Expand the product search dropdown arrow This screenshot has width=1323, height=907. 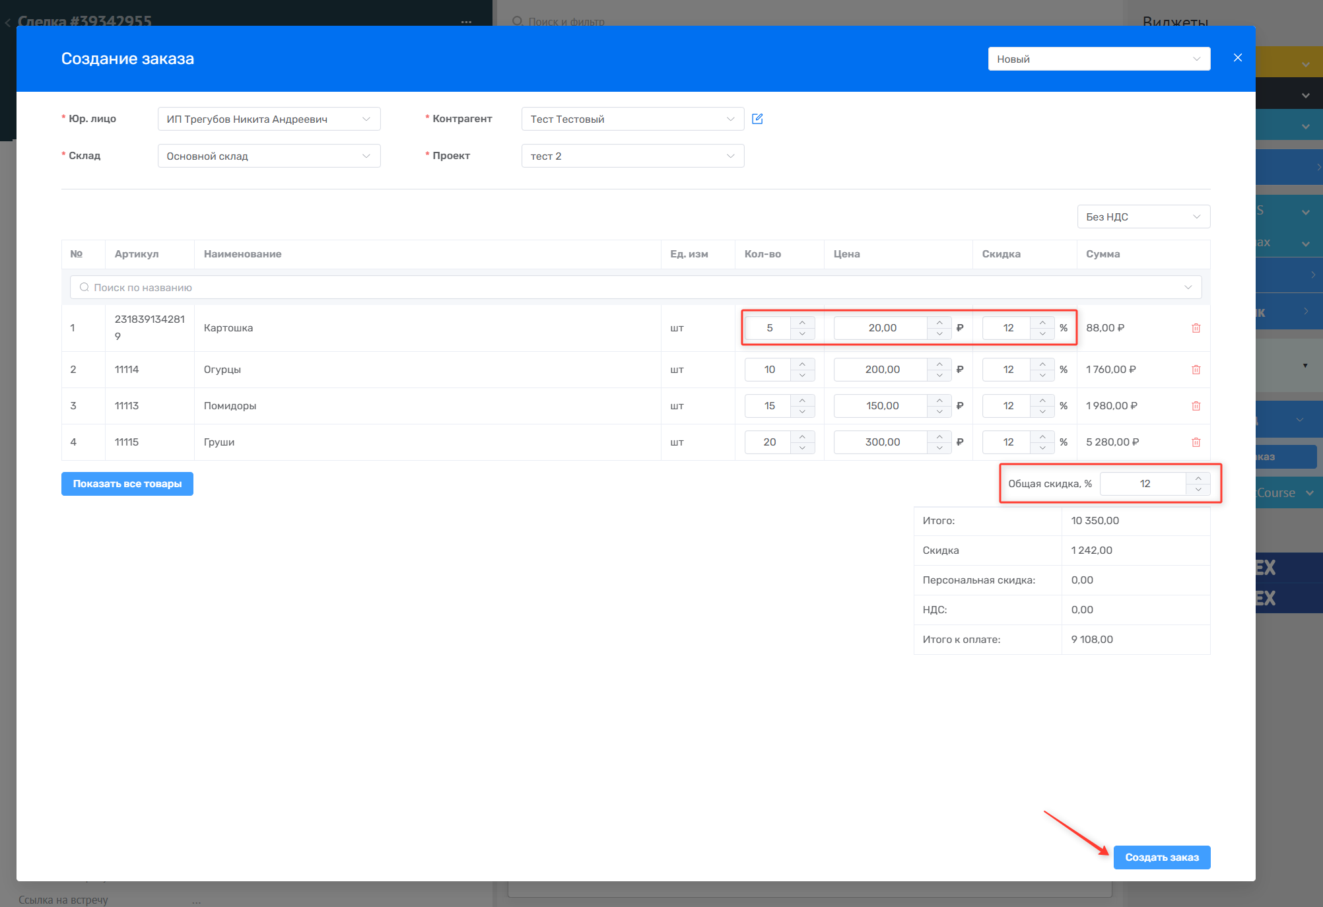click(x=1188, y=287)
